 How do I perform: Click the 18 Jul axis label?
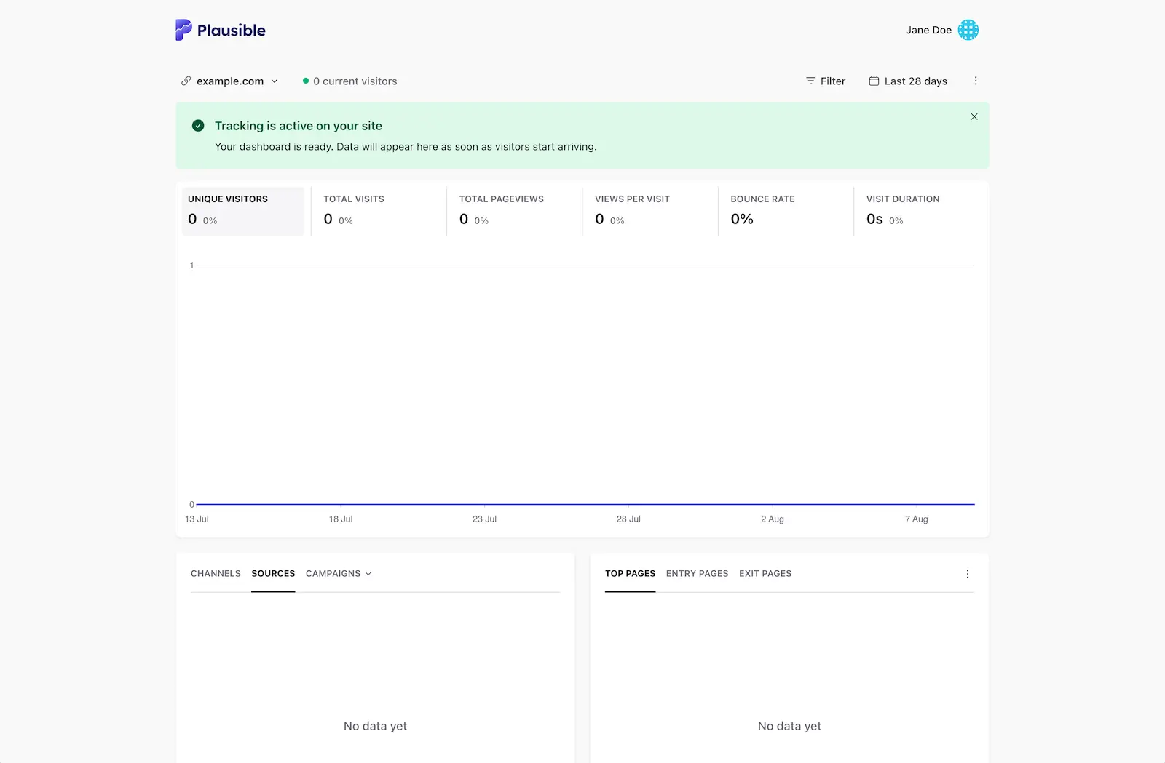(x=341, y=519)
